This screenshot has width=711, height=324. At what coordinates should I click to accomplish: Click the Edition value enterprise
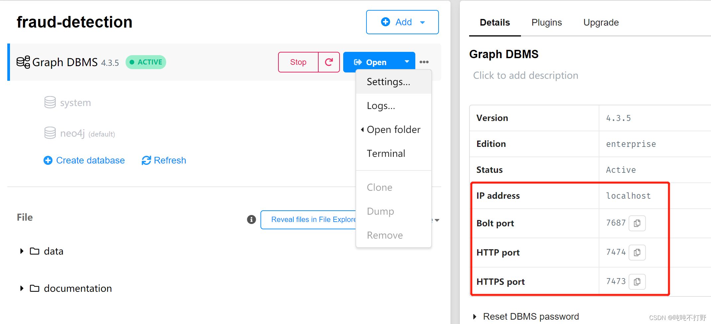pyautogui.click(x=631, y=144)
